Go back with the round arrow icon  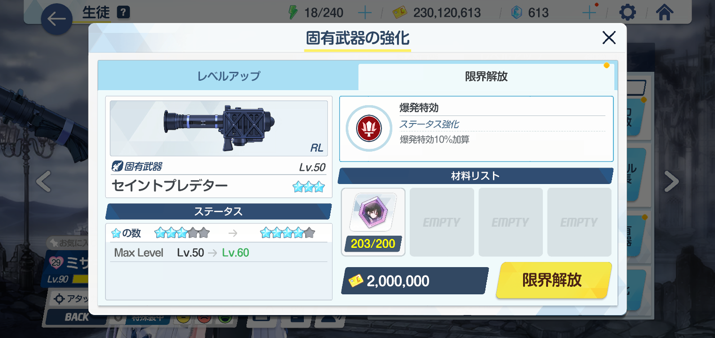[x=56, y=19]
